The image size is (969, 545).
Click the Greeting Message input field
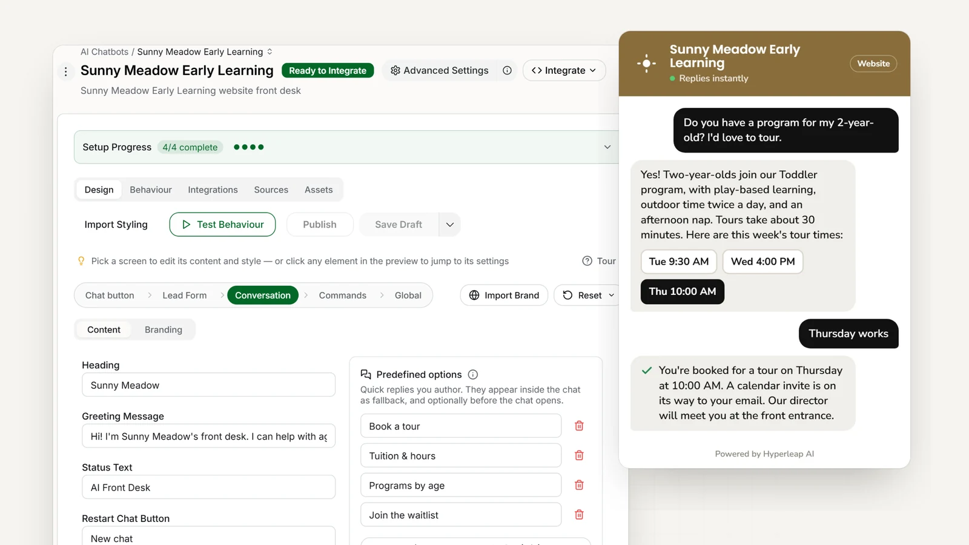[x=208, y=436]
